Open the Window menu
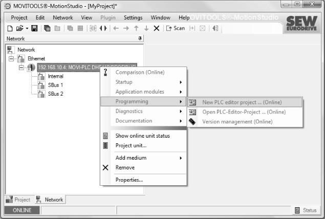The height and width of the screenshot is (219, 325). [160, 17]
